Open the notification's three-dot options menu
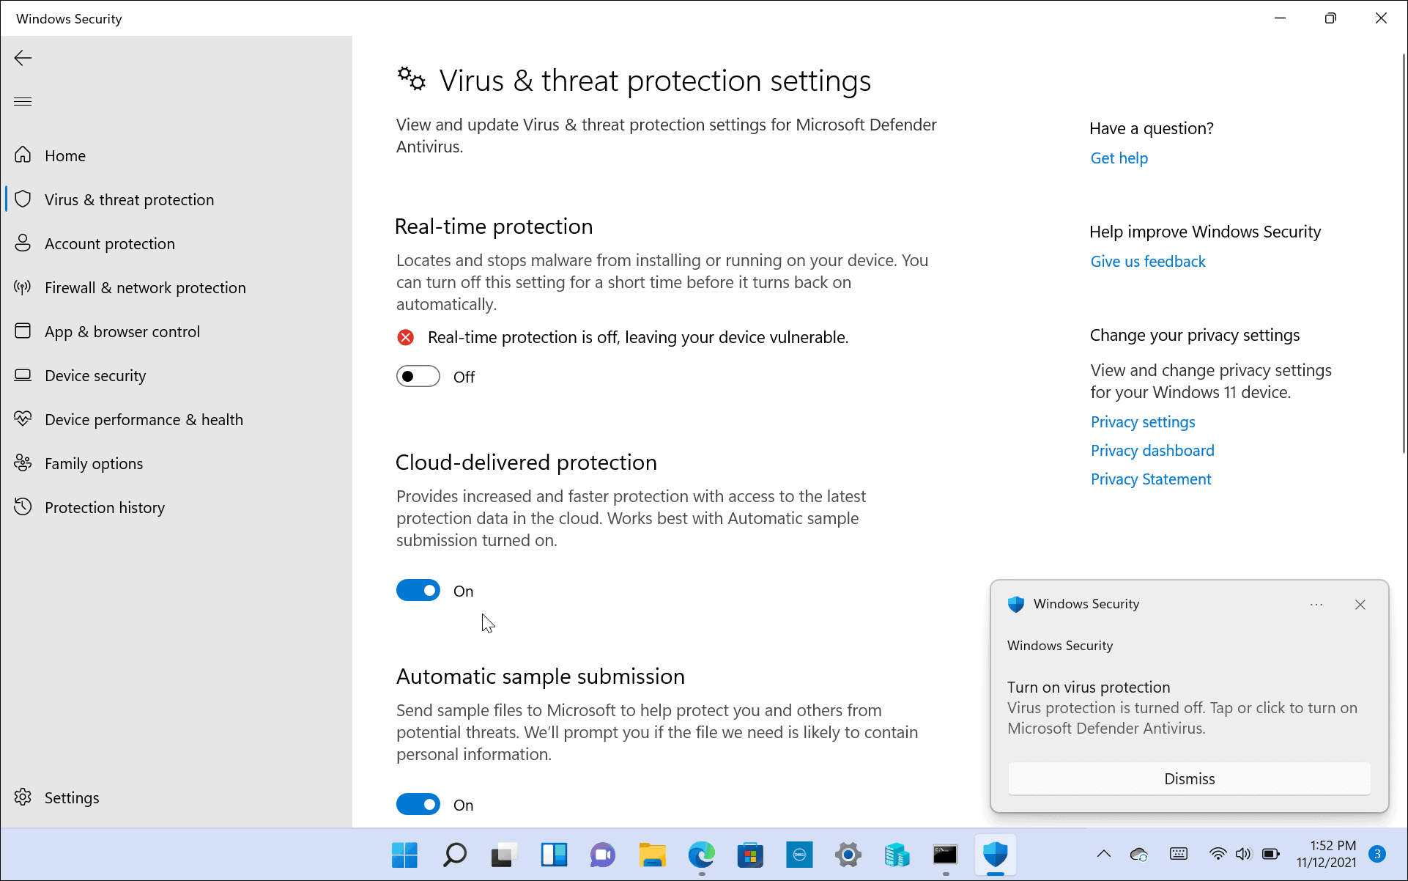The image size is (1408, 881). [1316, 605]
